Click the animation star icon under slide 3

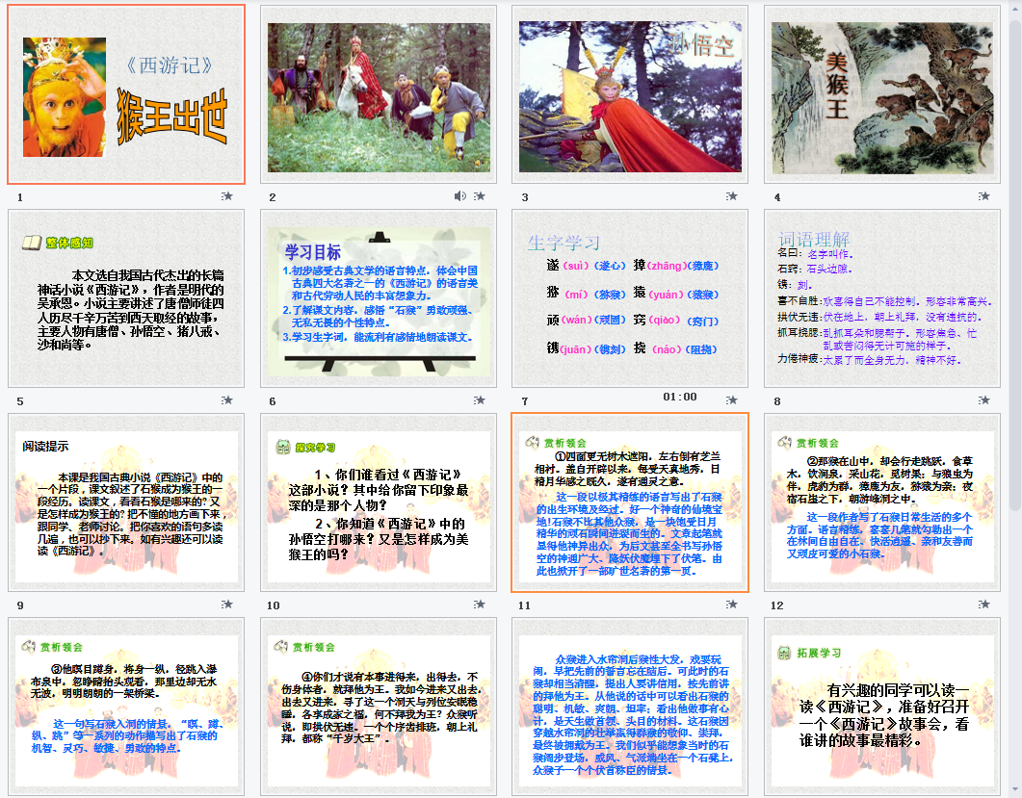pyautogui.click(x=731, y=196)
